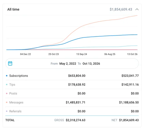Toggle the Tips series legend row
Screen dimensions: 142x129
click(72, 85)
